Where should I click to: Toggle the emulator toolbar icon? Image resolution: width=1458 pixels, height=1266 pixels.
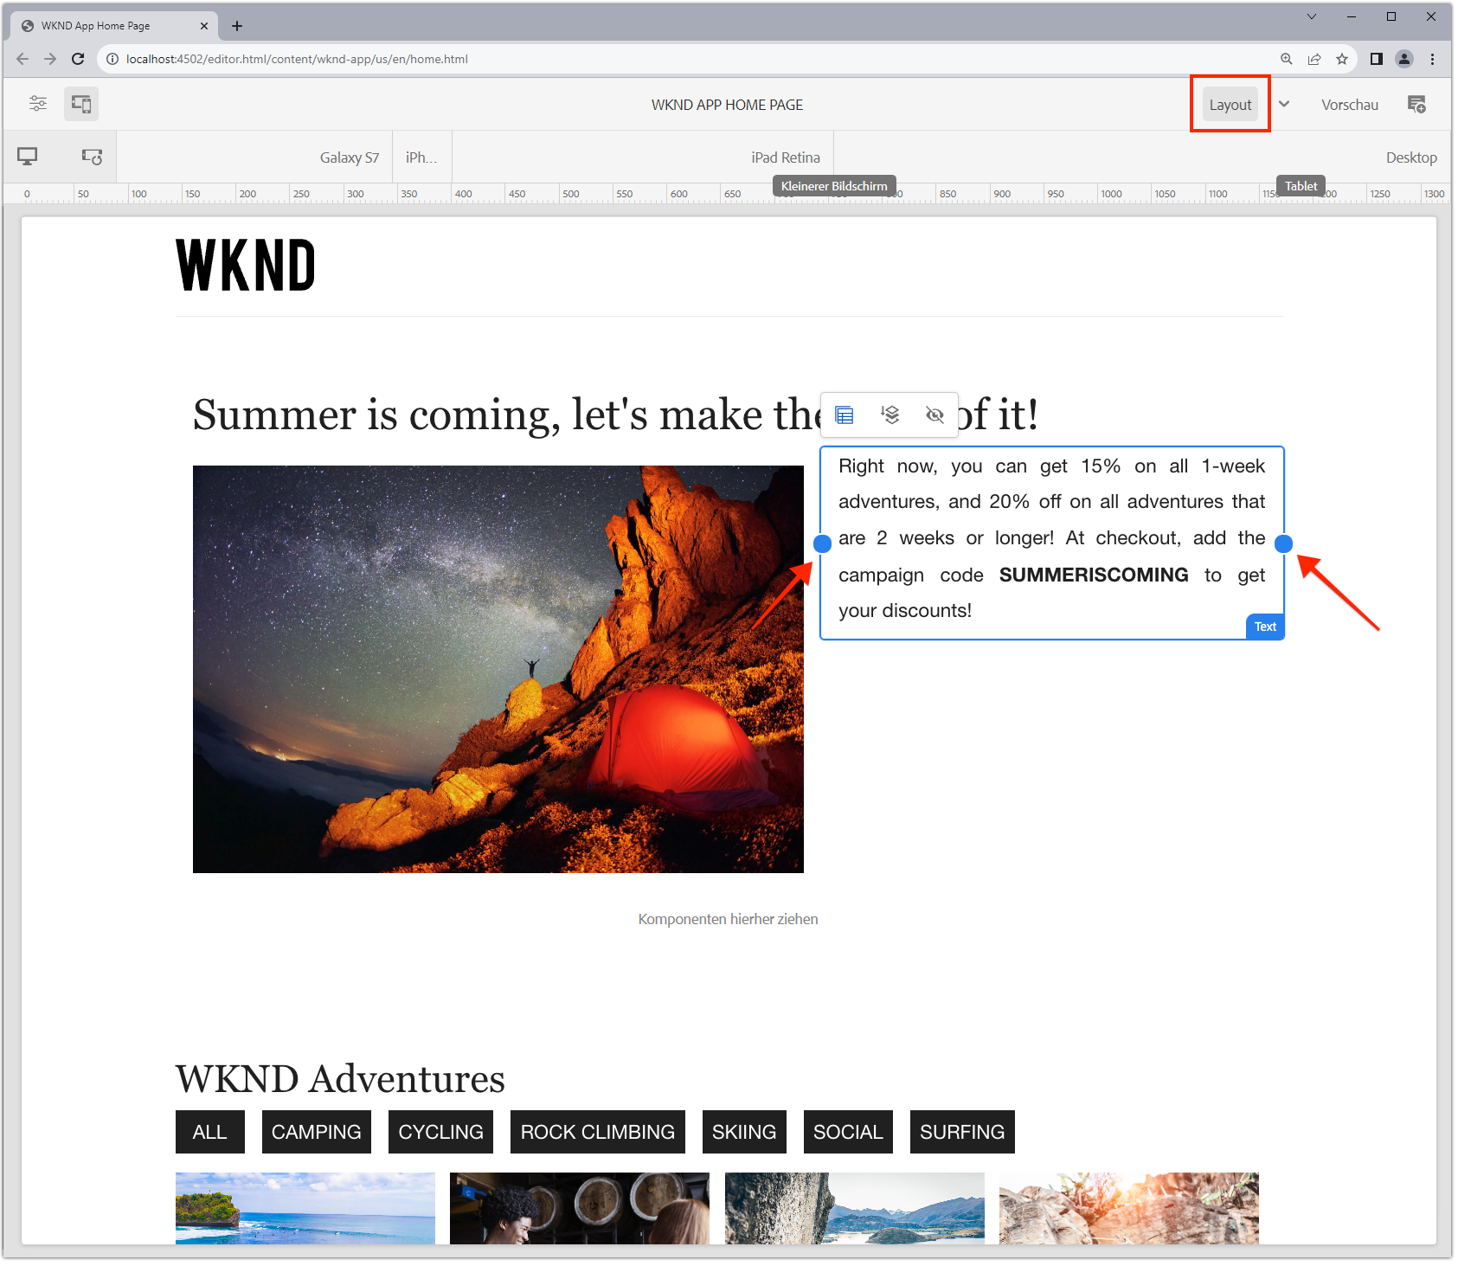pos(81,104)
